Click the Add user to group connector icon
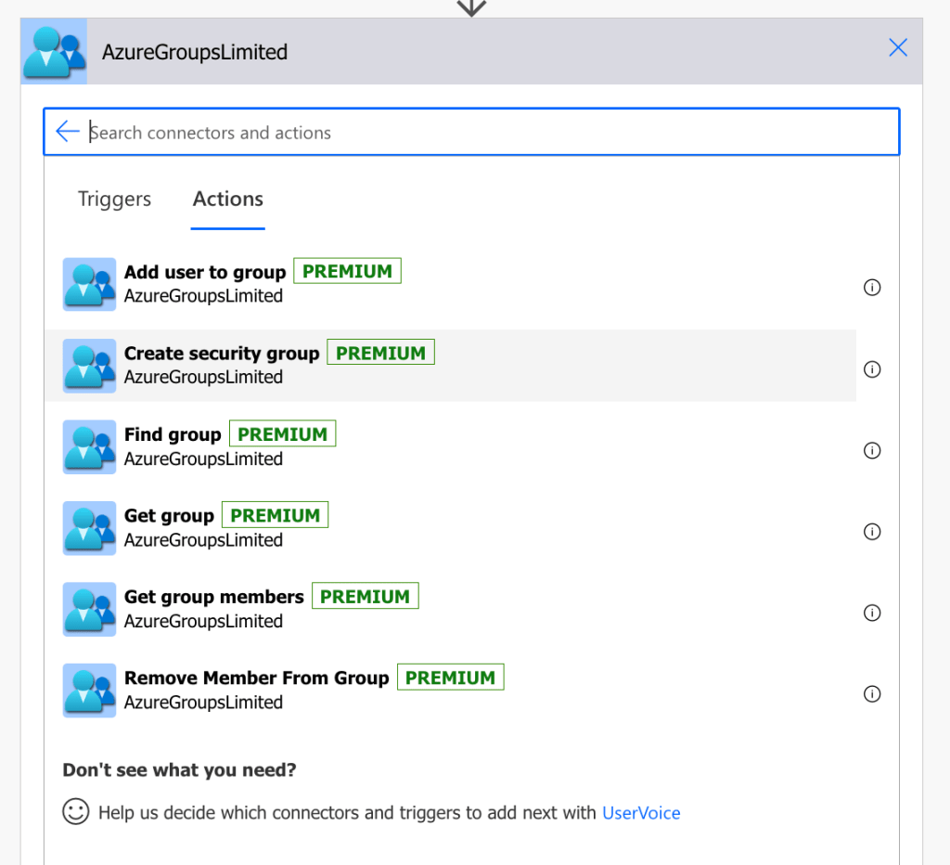 coord(89,284)
